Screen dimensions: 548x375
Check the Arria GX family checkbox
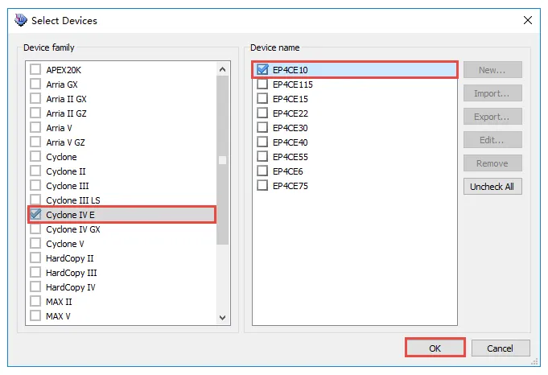[35, 84]
